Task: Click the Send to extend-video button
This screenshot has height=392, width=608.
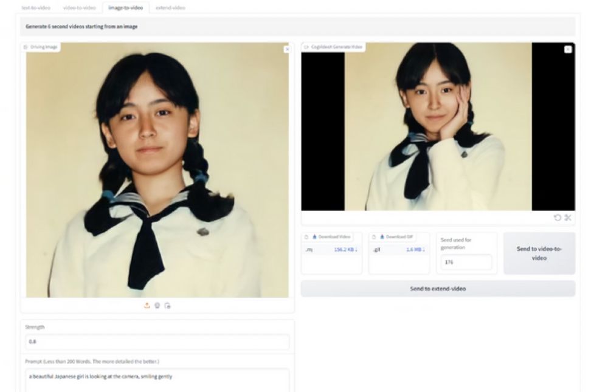Action: click(438, 289)
